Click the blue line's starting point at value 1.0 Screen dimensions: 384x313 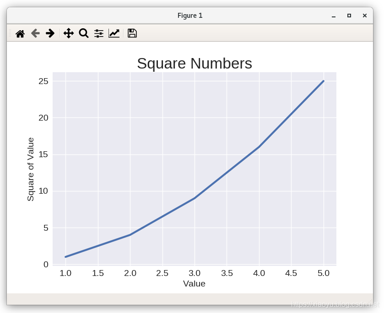pos(65,257)
